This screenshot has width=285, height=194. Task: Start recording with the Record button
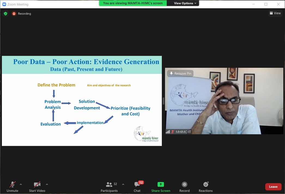[184, 187]
